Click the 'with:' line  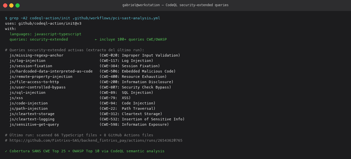pos(11,29)
